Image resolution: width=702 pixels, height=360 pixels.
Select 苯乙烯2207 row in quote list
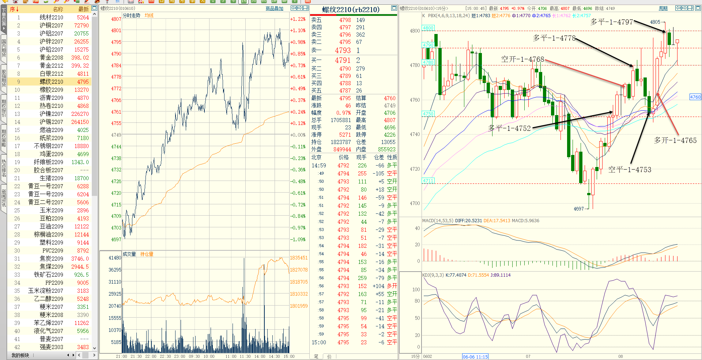coord(49,323)
